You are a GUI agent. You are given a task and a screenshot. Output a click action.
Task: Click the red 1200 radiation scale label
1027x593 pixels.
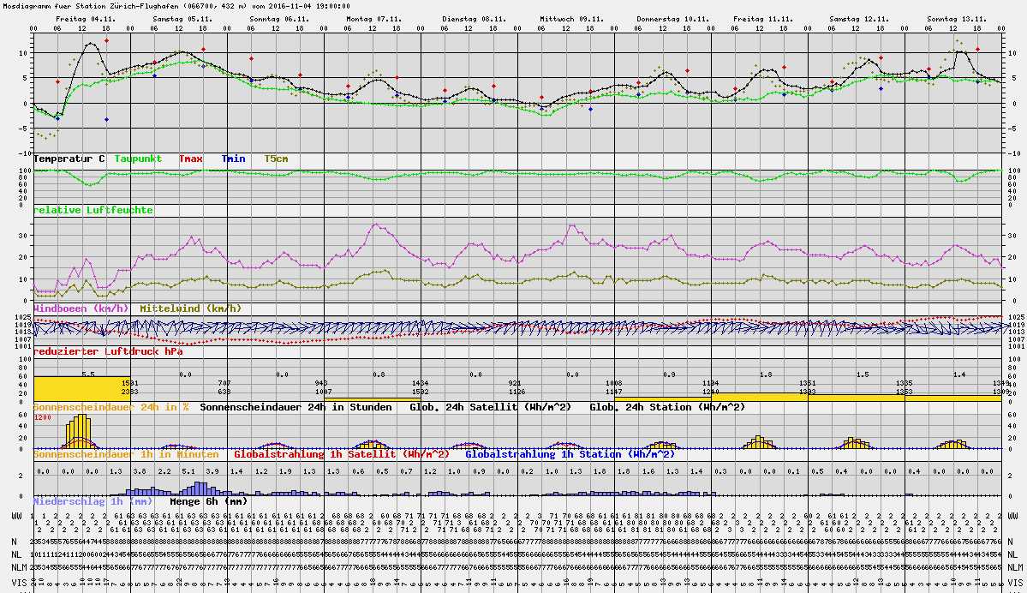pos(43,417)
